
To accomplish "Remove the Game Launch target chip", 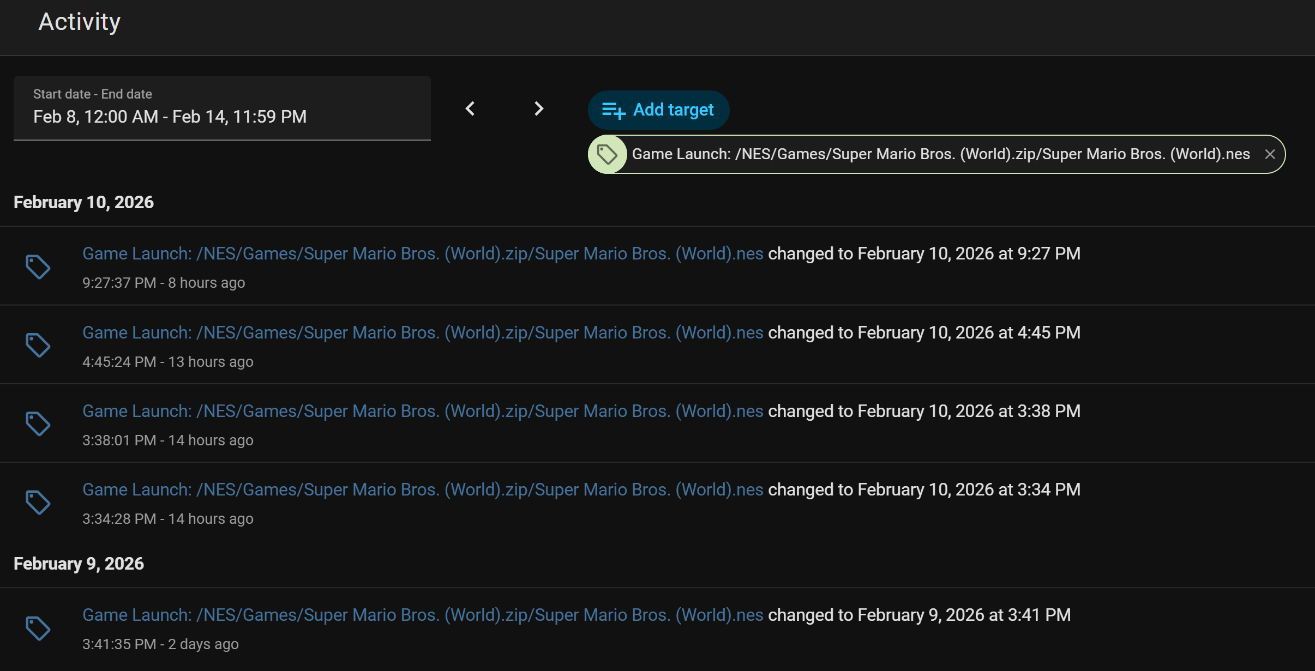I will (1270, 154).
